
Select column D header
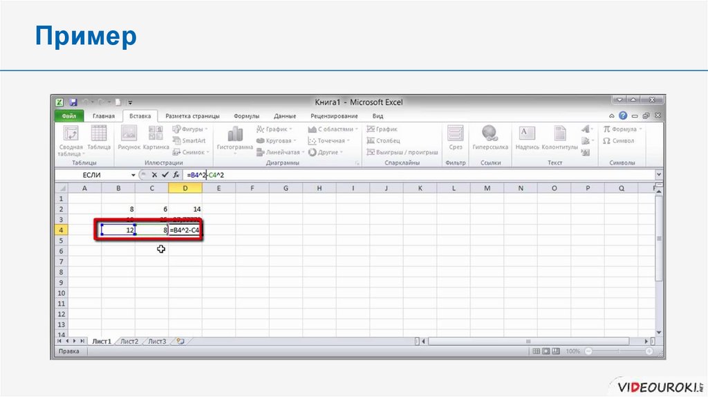tap(185, 188)
